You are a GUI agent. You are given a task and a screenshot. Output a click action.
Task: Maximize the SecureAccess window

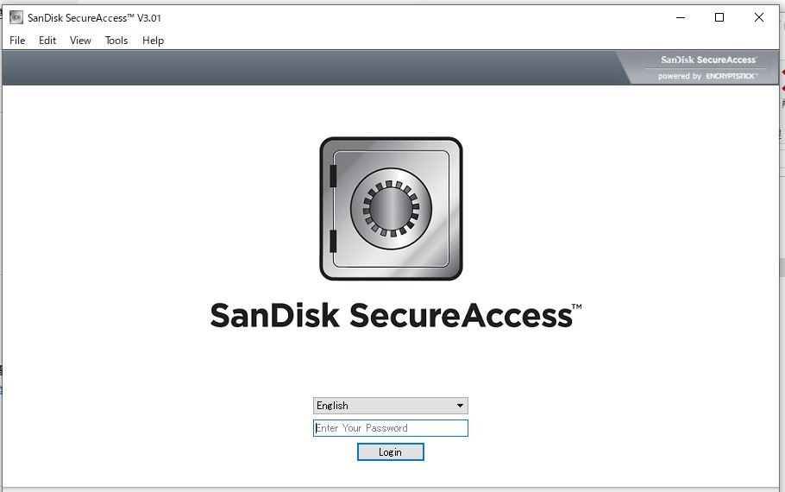tap(719, 17)
